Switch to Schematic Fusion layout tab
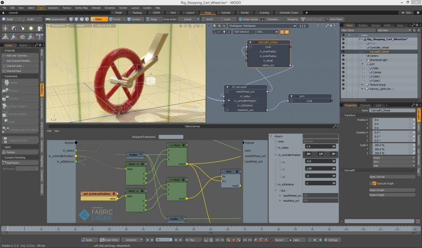This screenshot has height=248, width=422. [288, 13]
